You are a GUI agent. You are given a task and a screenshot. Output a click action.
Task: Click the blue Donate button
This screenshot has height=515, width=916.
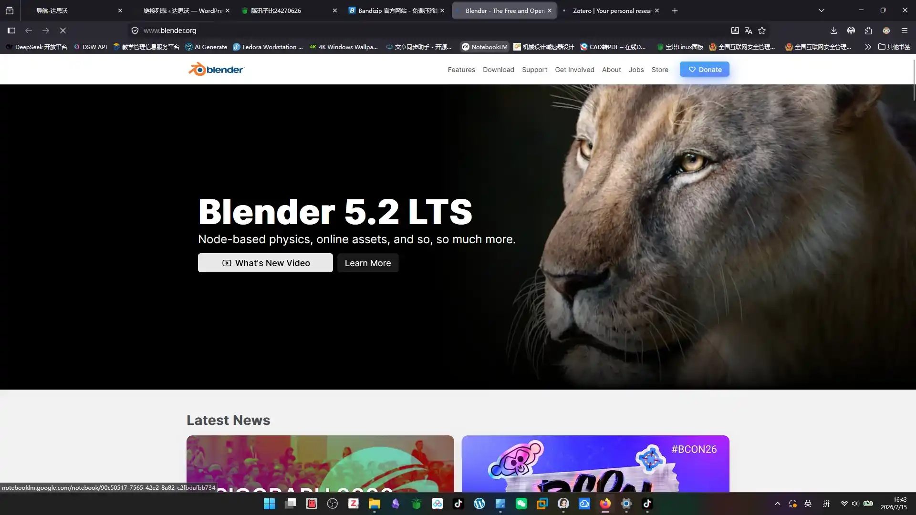pos(705,69)
